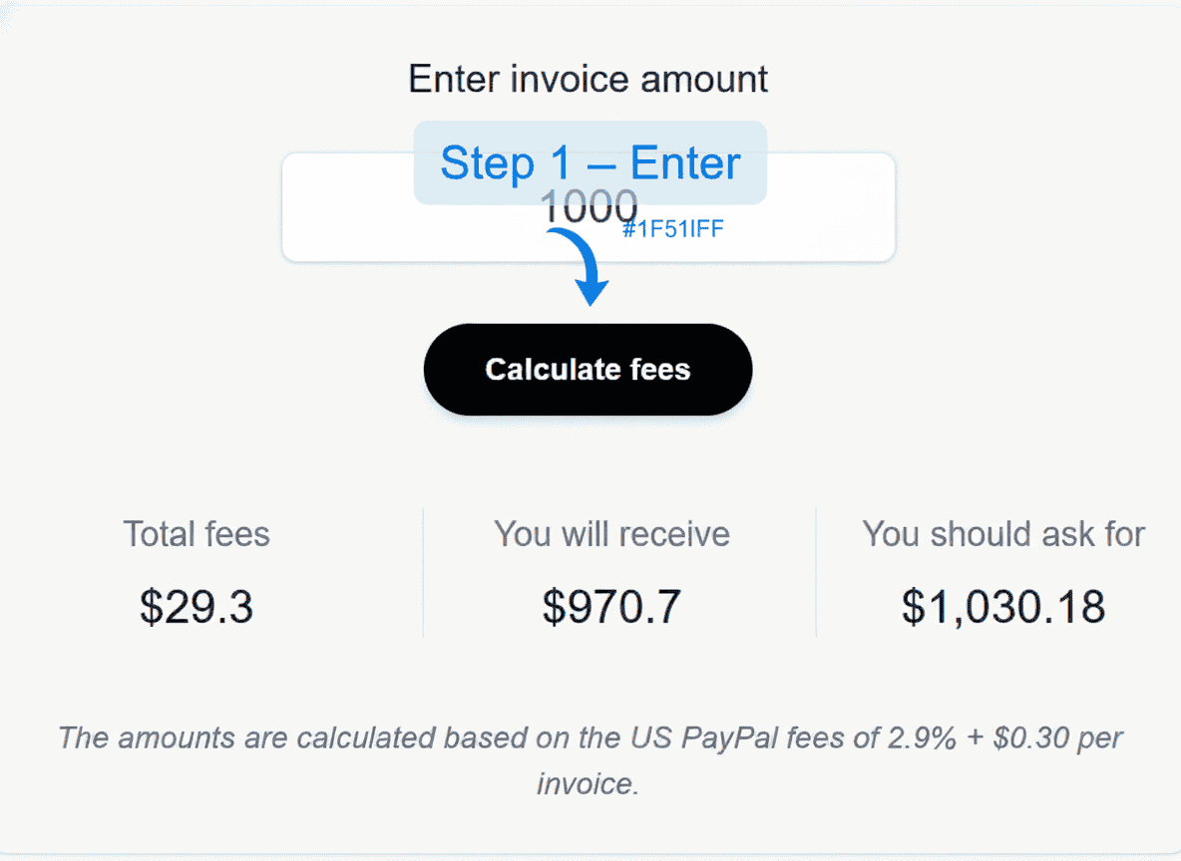Image resolution: width=1181 pixels, height=861 pixels.
Task: Click the word 'invoice.' ending the footnote
Action: tap(588, 783)
